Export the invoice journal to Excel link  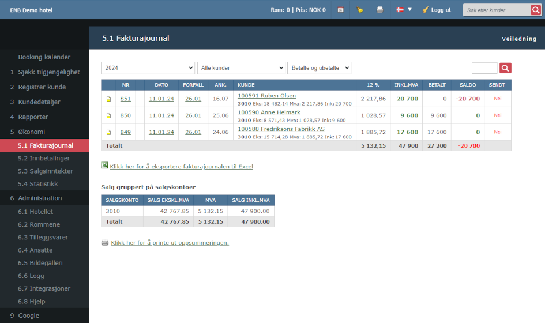182,167
